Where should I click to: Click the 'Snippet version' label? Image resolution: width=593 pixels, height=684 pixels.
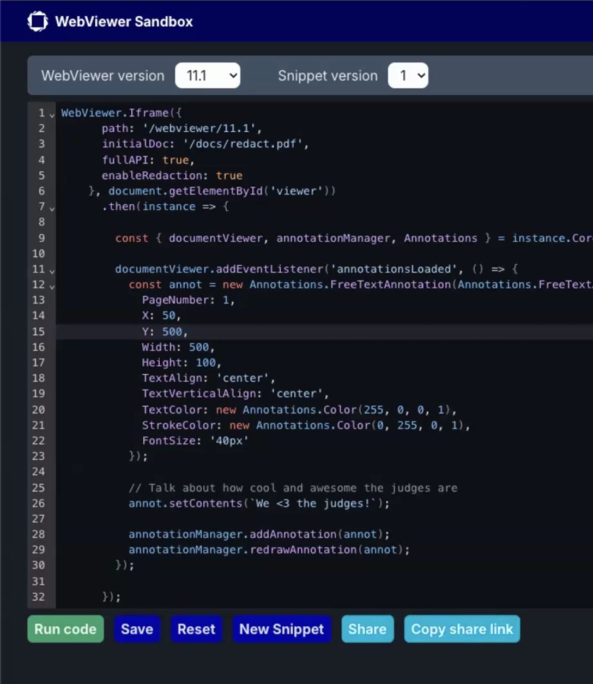tap(328, 76)
